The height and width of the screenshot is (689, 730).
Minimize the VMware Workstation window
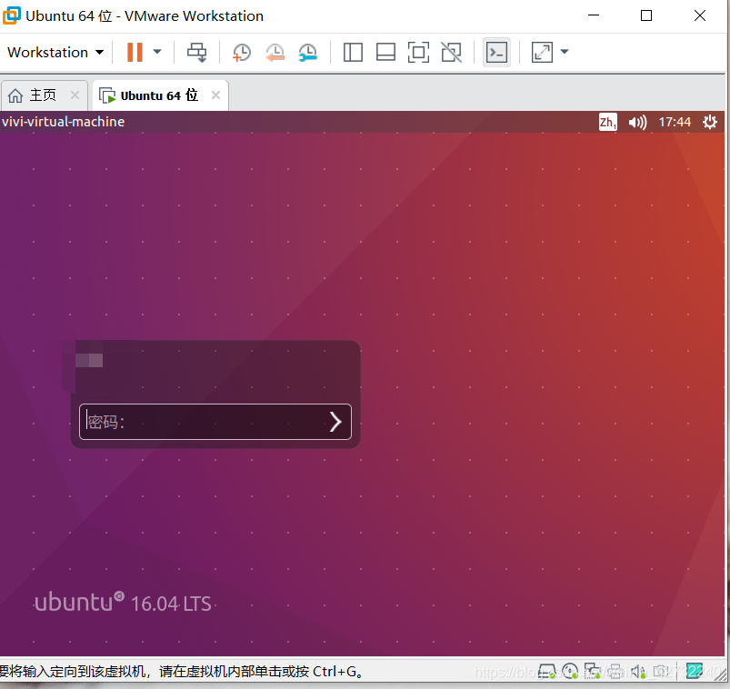594,15
